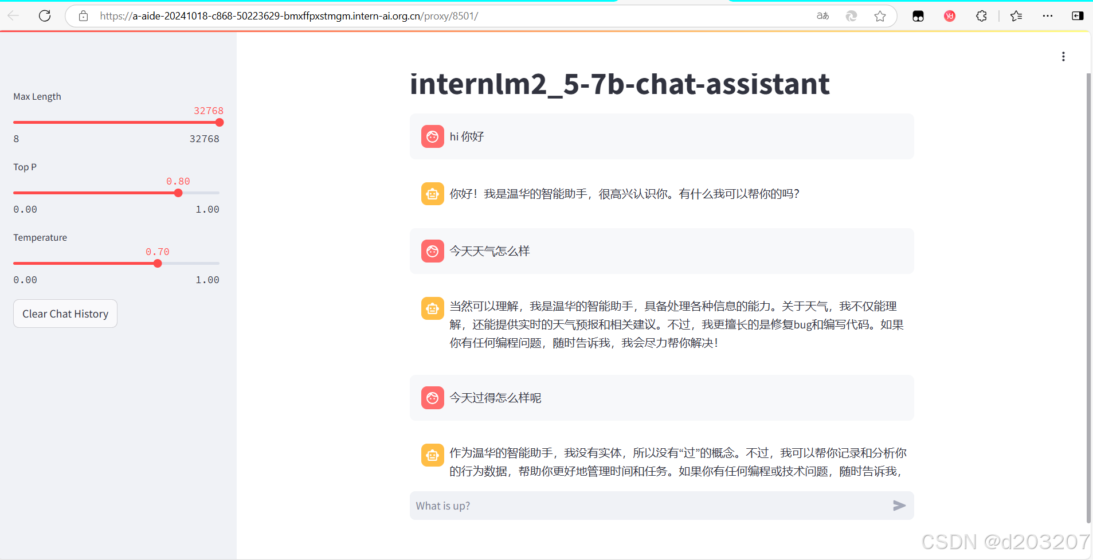The image size is (1093, 560).
Task: Open the translate page tool
Action: 822,16
